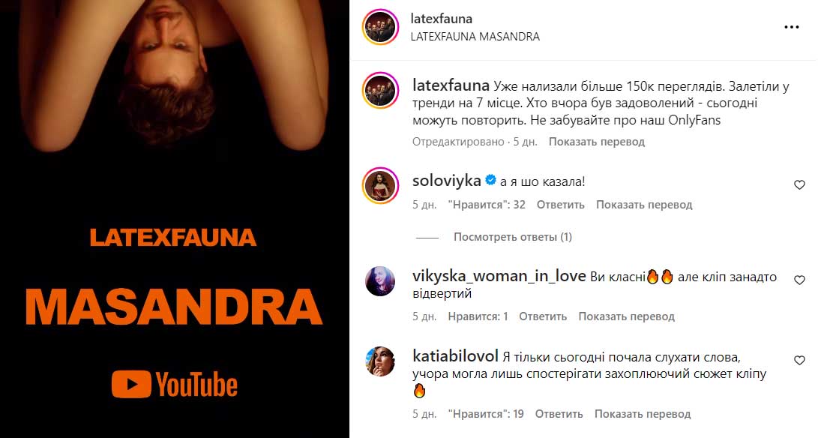Reply to katiabilovol's comment via Ответить
The width and height of the screenshot is (818, 438).
pos(559,414)
